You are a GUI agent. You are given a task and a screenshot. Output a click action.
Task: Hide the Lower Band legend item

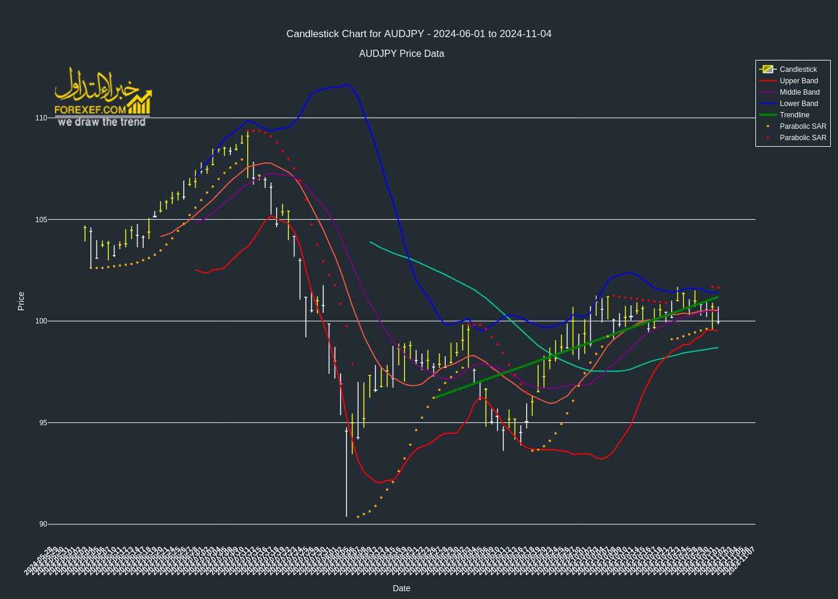coord(793,104)
